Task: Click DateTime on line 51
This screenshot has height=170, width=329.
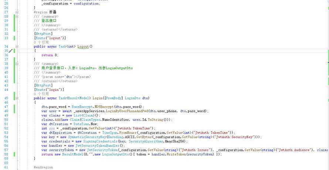Action: point(81,124)
